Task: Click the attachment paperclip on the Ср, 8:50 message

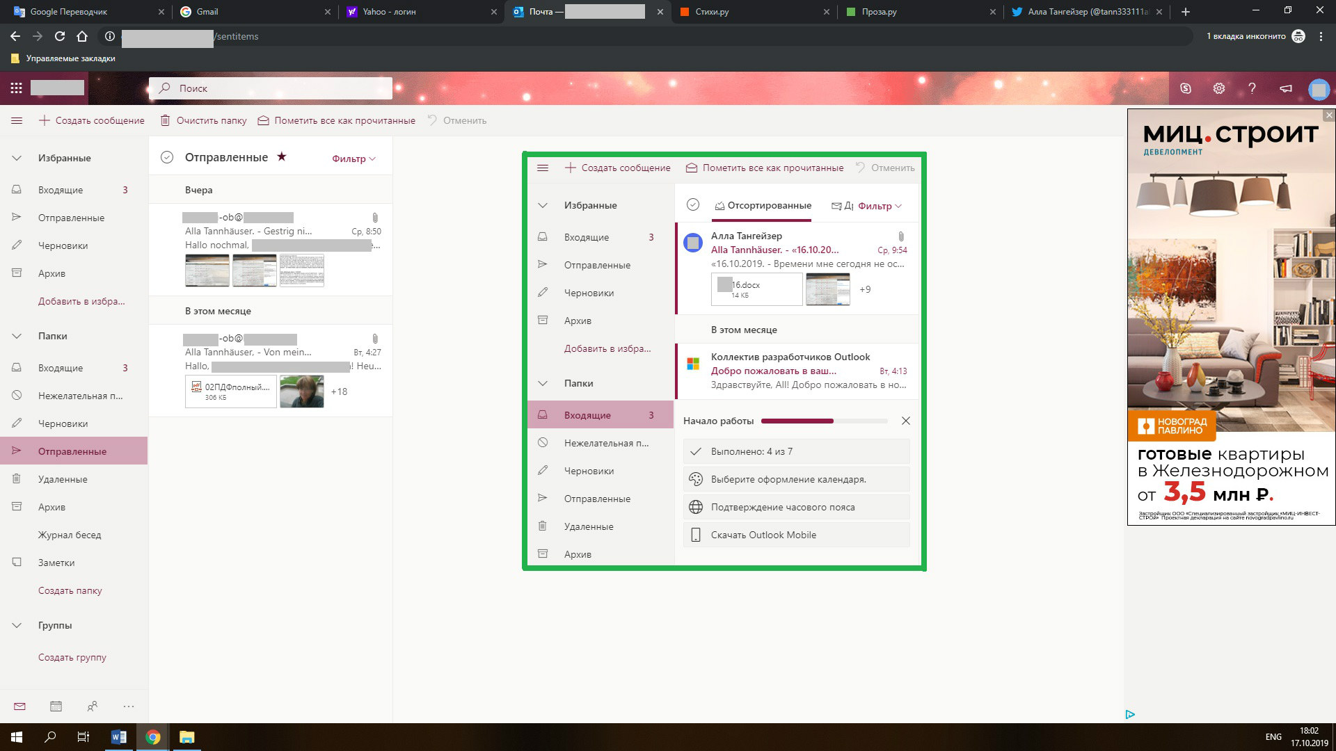Action: pos(375,218)
